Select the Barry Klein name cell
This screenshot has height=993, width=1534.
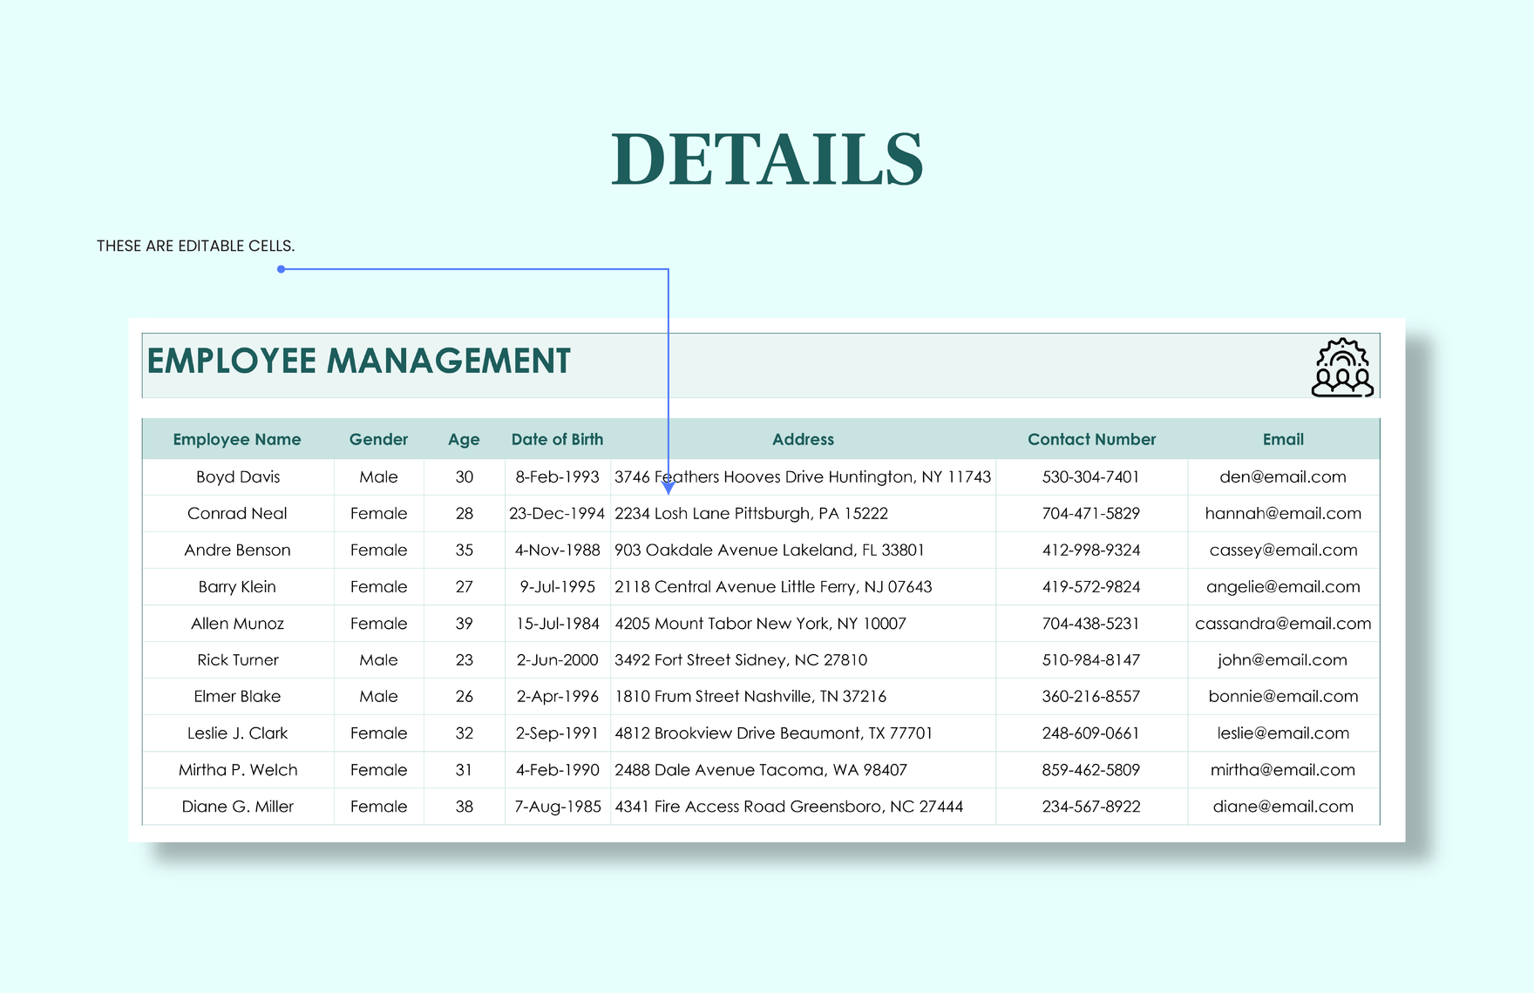238,587
